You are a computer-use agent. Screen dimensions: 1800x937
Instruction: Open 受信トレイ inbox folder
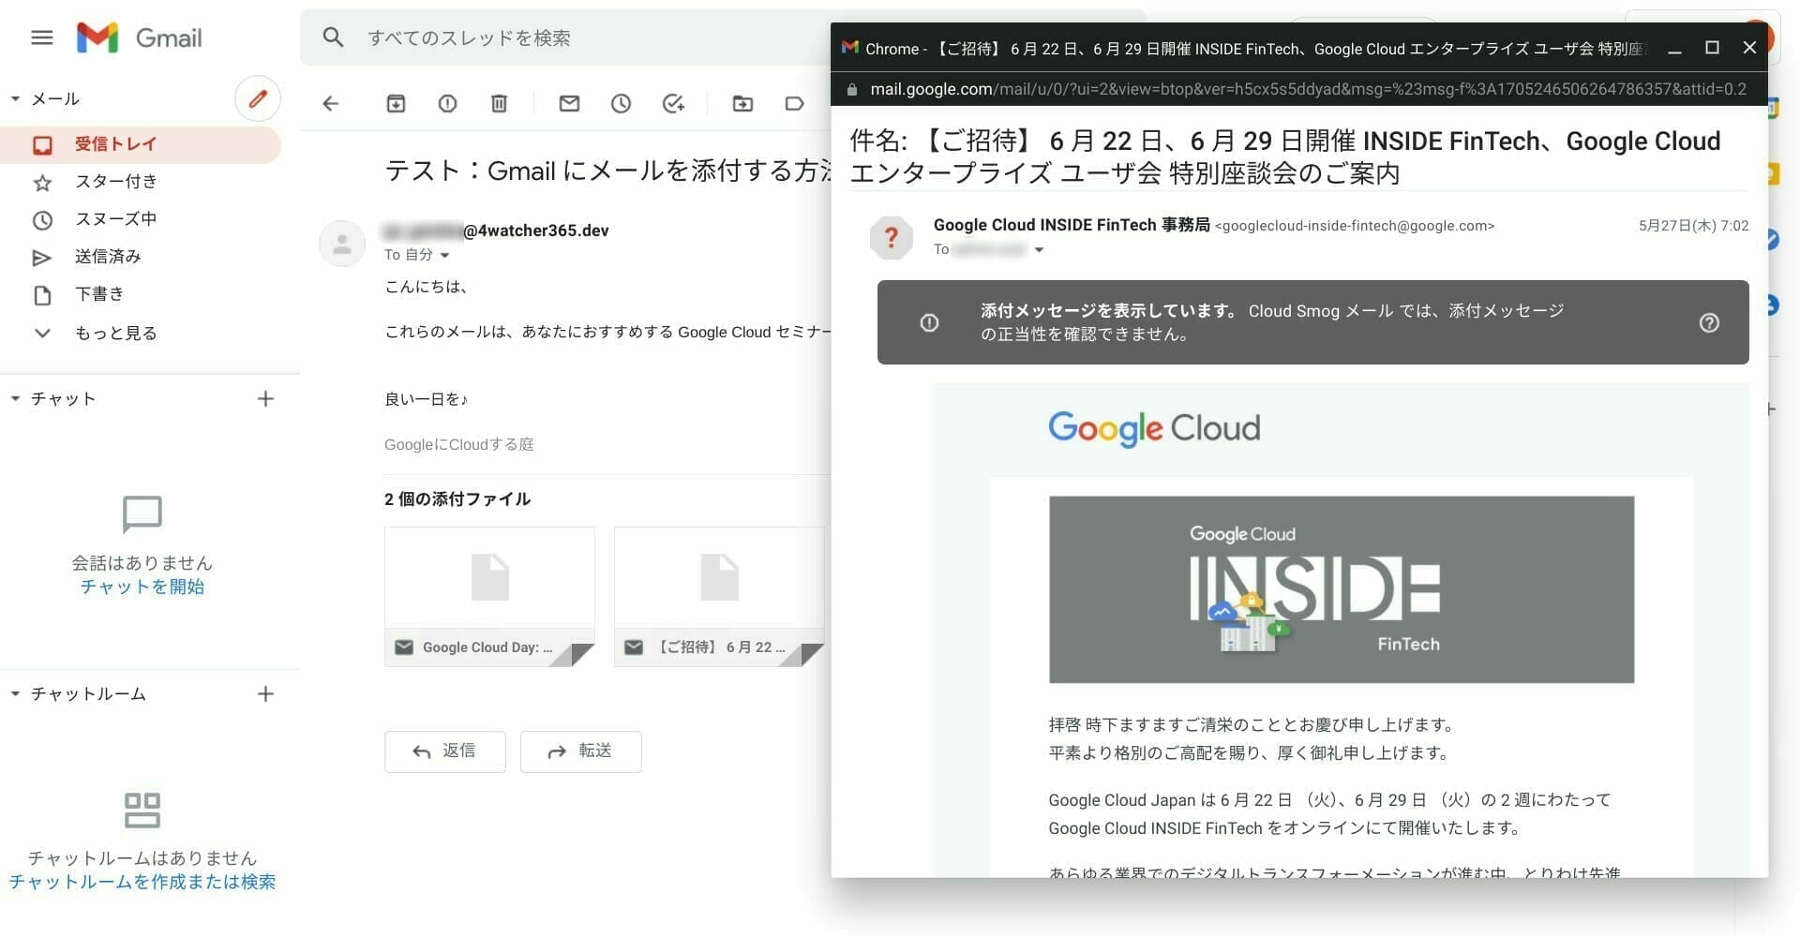point(141,144)
